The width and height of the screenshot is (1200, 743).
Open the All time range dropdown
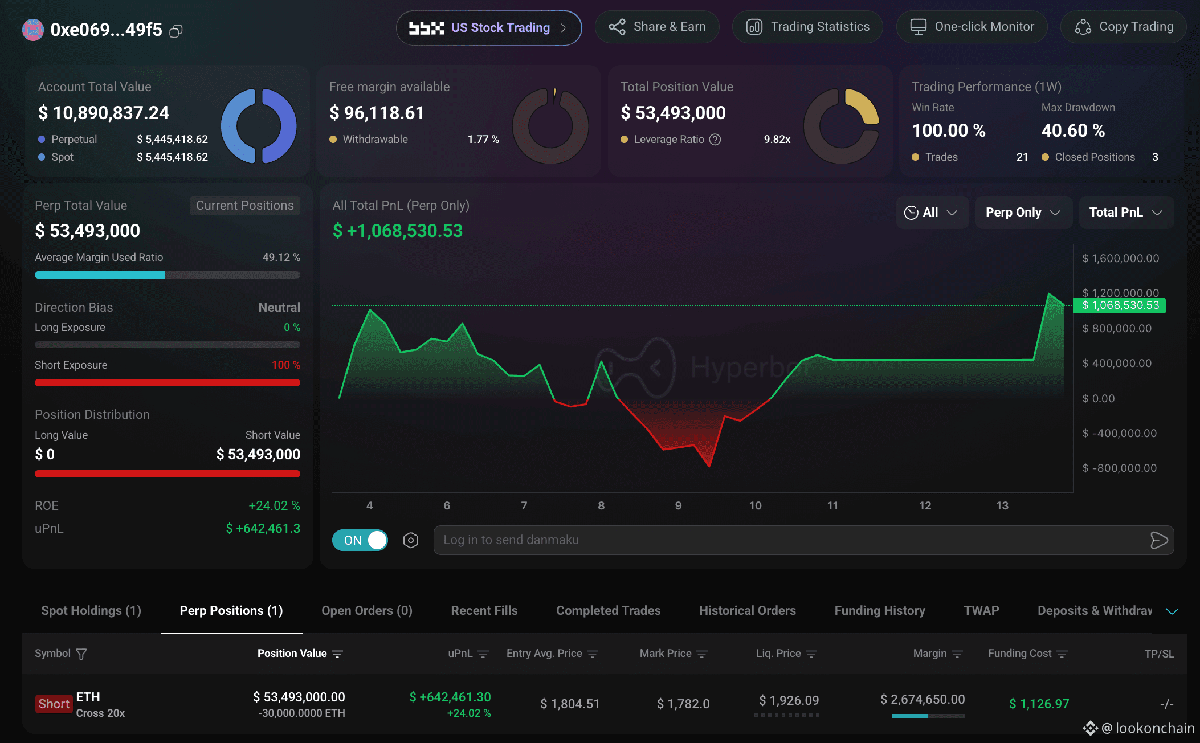(932, 213)
